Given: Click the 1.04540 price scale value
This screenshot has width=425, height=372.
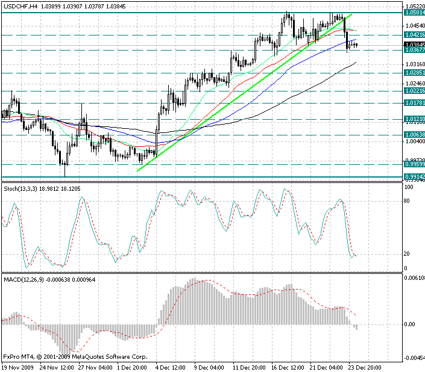Looking at the screenshot, I should click(x=415, y=26).
